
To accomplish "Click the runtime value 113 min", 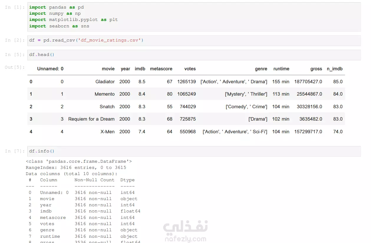I will (x=281, y=94).
